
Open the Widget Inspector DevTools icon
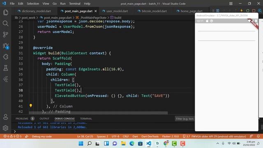click(260, 11)
